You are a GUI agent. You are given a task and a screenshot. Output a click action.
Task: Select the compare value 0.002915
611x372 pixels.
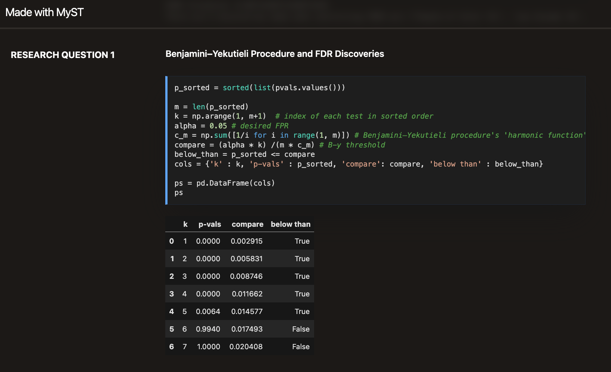tap(246, 241)
